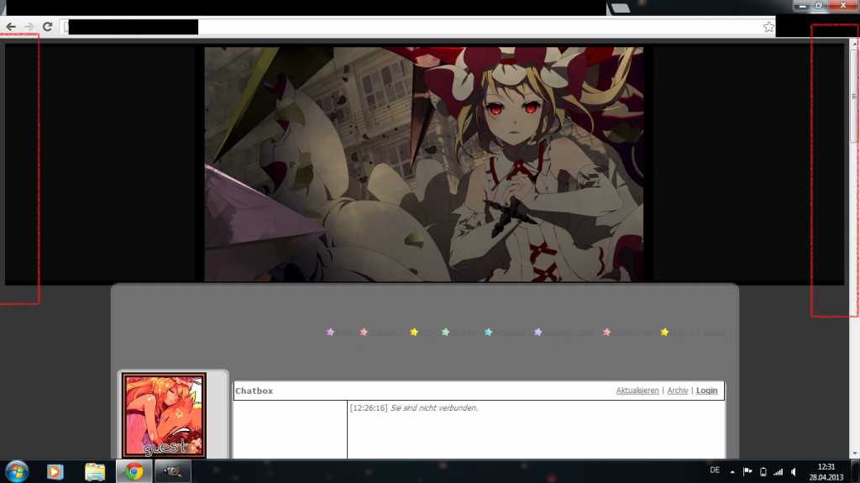Click the lavender star before Nutzergruppen
Viewport: 860px width, 483px height.
(x=538, y=332)
